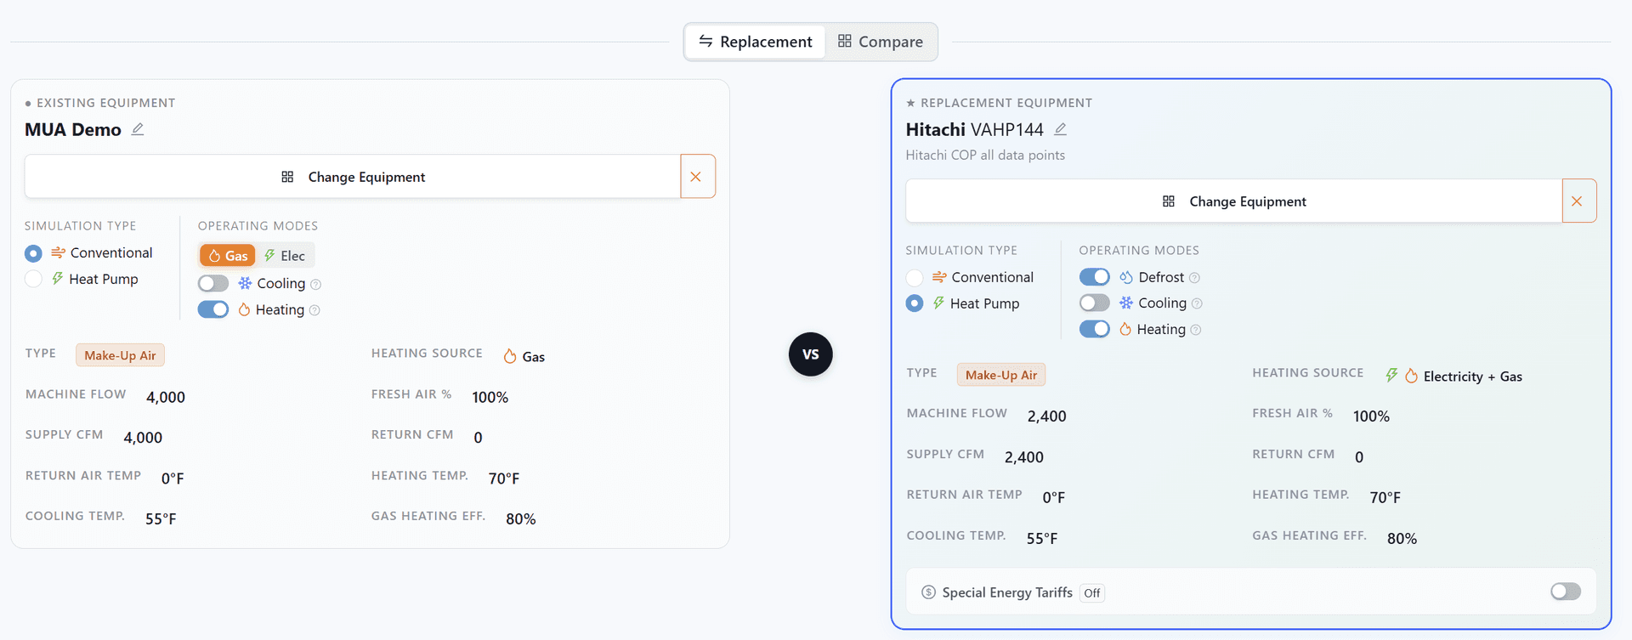Show Heating help info on existing equipment
The image size is (1632, 640).
pyautogui.click(x=314, y=310)
